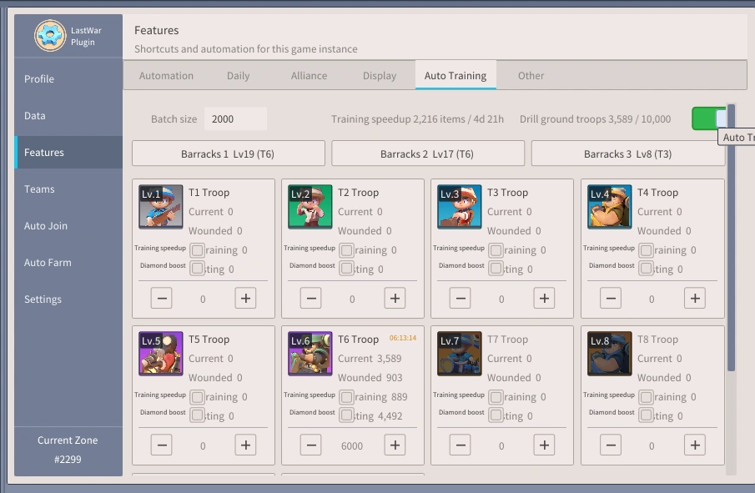Image resolution: width=755 pixels, height=493 pixels.
Task: Switch to the Display tab
Action: point(380,76)
